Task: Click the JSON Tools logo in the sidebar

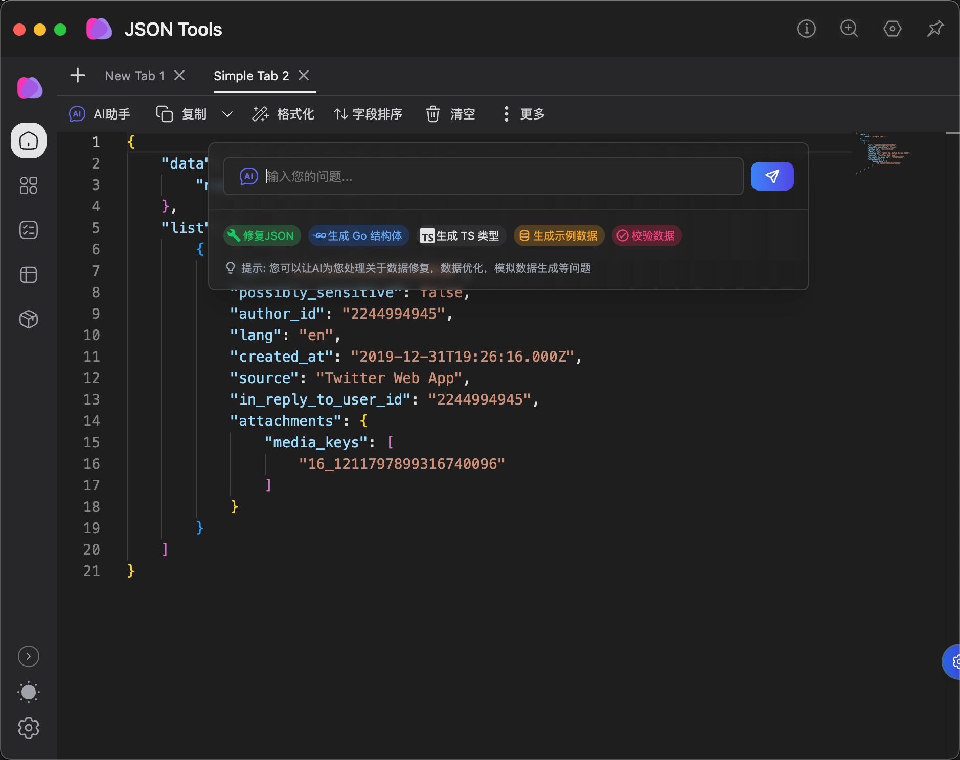Action: [29, 88]
